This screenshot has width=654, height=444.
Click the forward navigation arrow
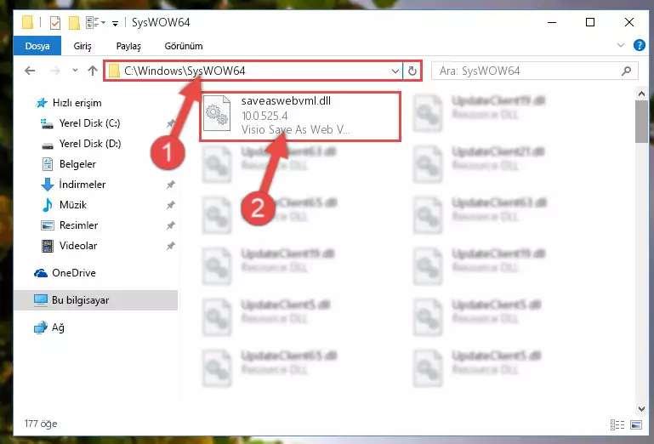pos(54,71)
